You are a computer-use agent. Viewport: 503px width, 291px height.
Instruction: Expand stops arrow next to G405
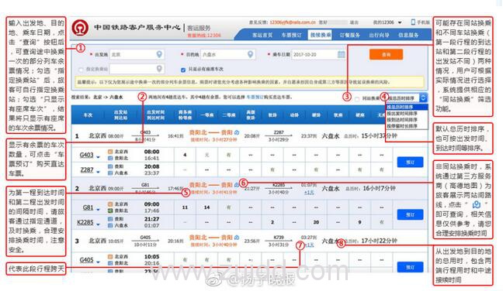(98, 262)
